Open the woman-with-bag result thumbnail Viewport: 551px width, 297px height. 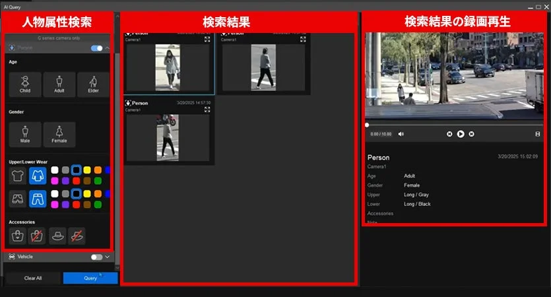pyautogui.click(x=168, y=67)
